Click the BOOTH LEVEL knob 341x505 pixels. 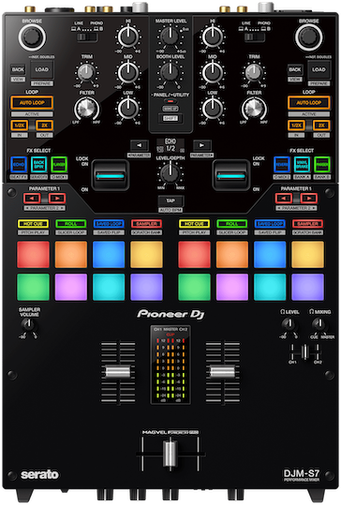coord(170,71)
